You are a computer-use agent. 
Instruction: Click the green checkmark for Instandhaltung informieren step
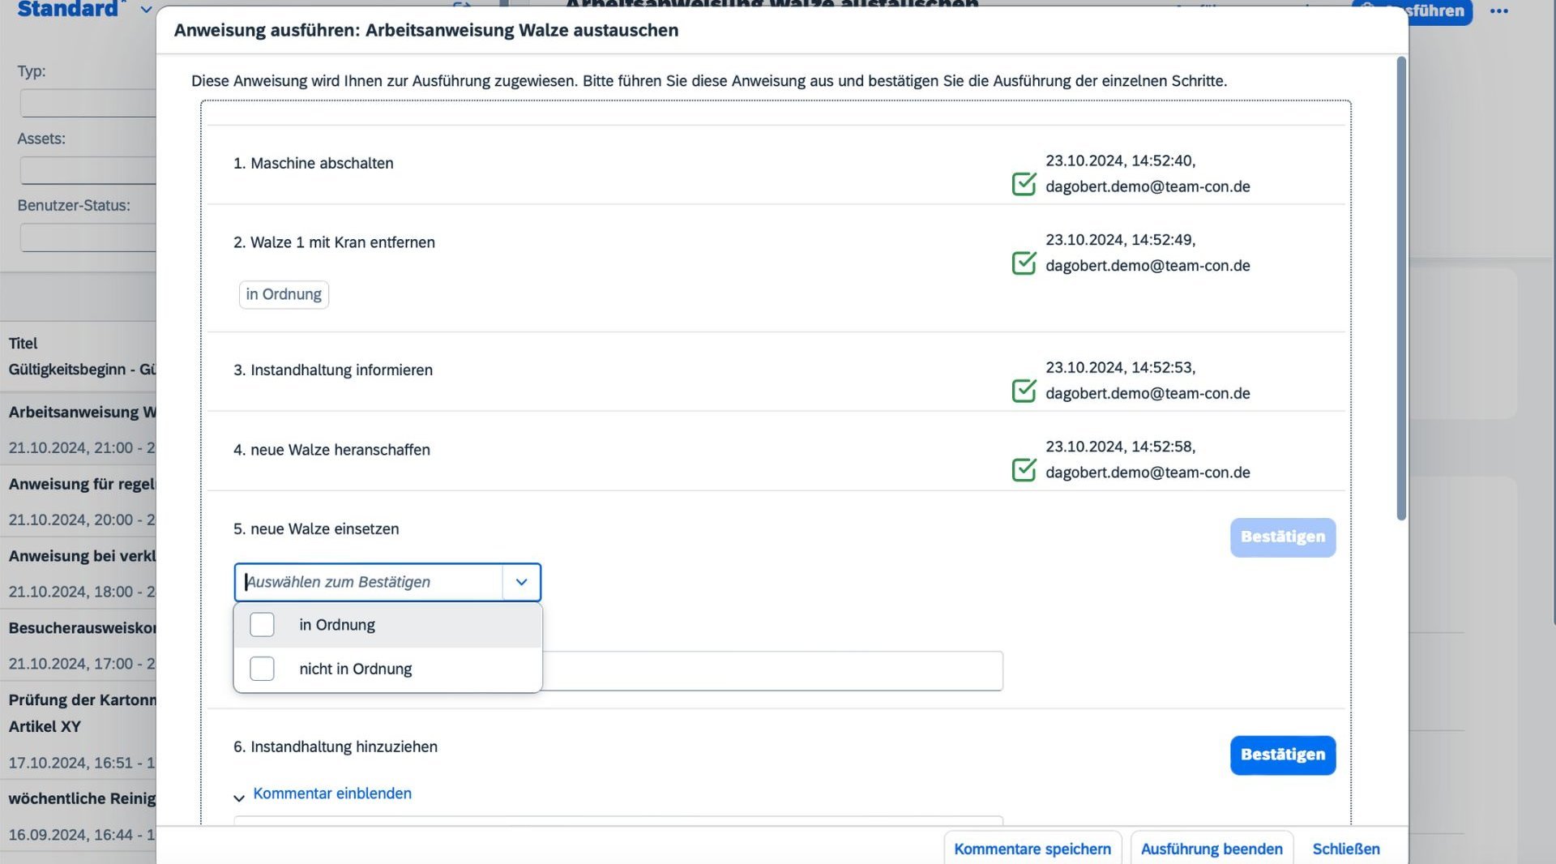(1024, 391)
